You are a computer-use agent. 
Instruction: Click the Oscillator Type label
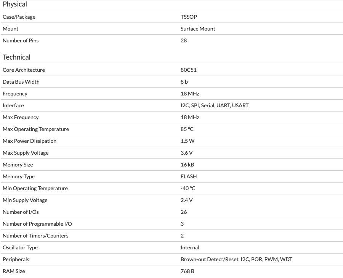click(x=20, y=247)
